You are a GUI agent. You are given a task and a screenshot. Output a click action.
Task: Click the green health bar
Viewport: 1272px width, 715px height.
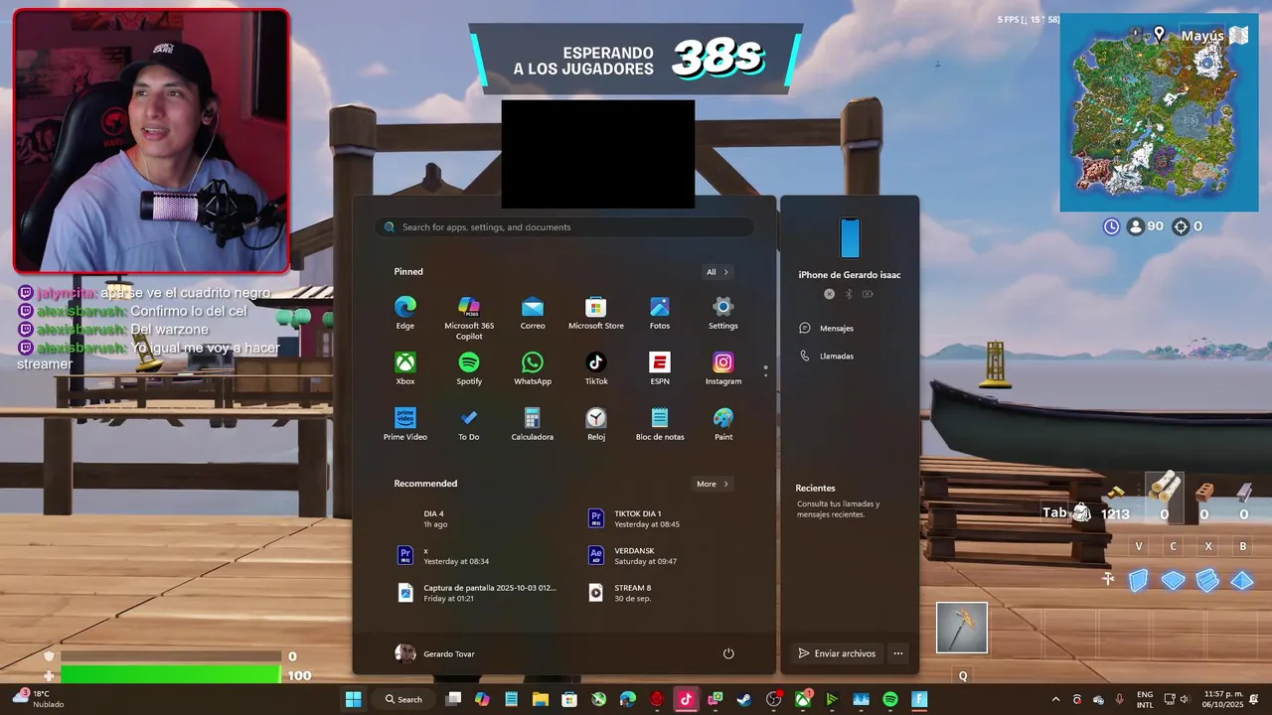tap(171, 675)
